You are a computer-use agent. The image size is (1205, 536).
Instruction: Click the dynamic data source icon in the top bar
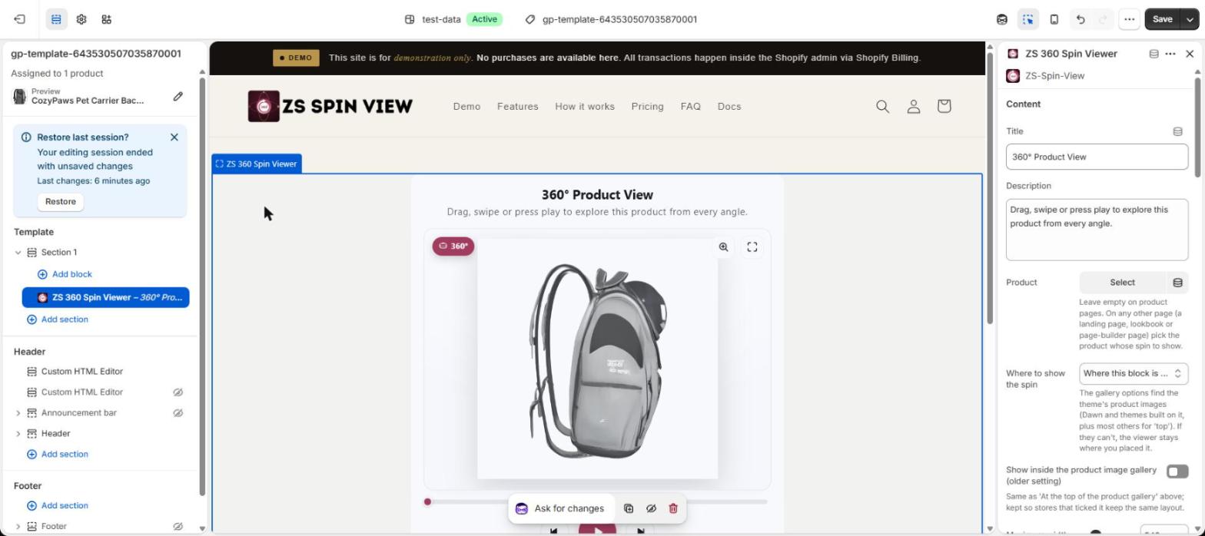(x=1002, y=19)
